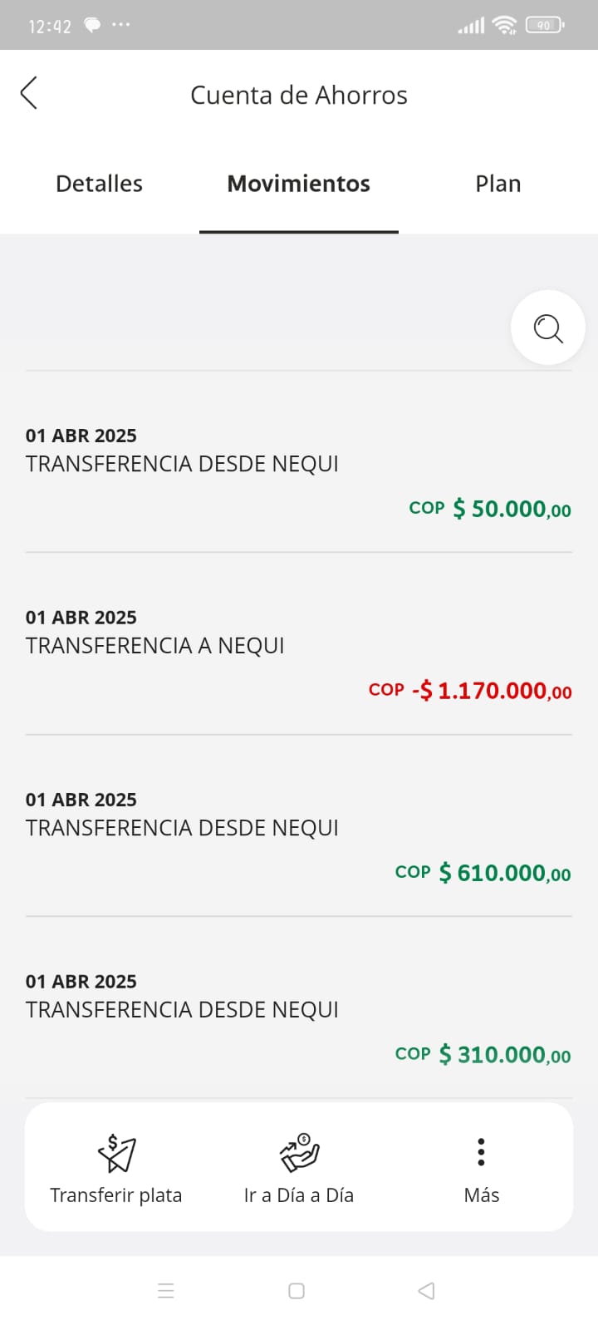Switch to the Plan tab

point(498,184)
